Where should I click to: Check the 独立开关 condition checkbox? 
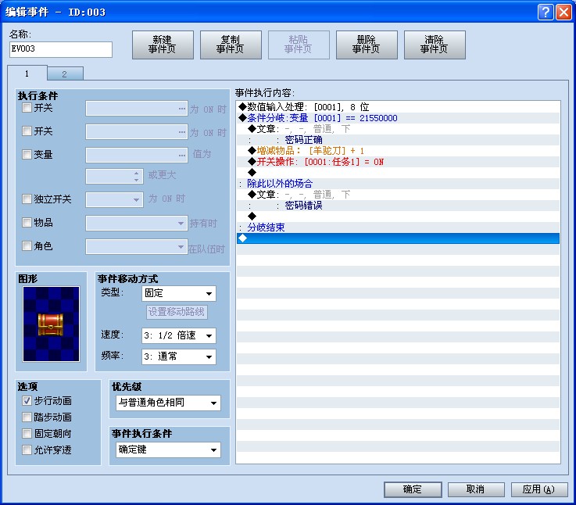coord(27,199)
